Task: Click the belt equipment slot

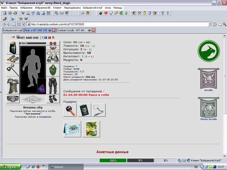Action: point(13,99)
